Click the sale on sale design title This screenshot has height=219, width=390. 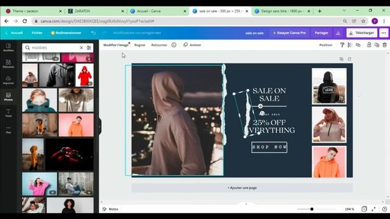254,33
